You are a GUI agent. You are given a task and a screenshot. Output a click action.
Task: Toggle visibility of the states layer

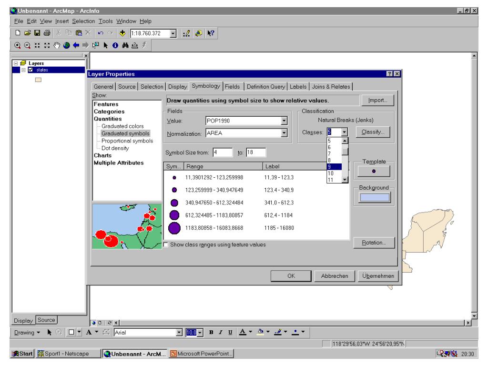point(30,70)
